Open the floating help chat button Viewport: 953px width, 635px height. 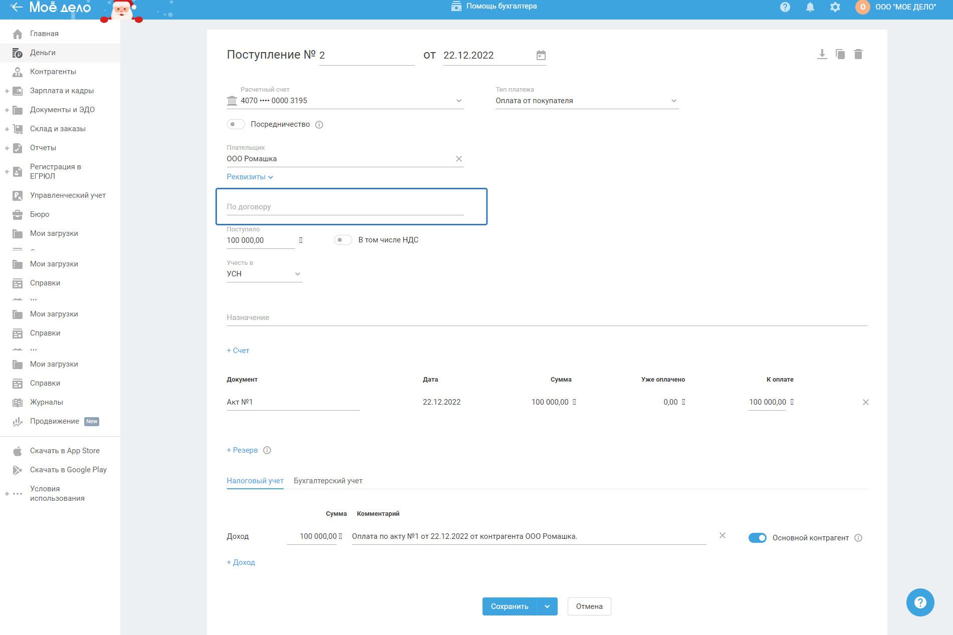tap(920, 602)
